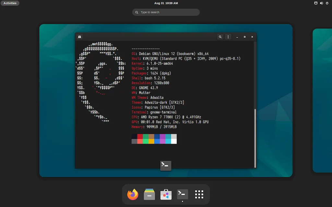Screen dimensions: 332x207
Task: Click the Memory value '909MiB / 3915MiB'
Action: coord(161,127)
